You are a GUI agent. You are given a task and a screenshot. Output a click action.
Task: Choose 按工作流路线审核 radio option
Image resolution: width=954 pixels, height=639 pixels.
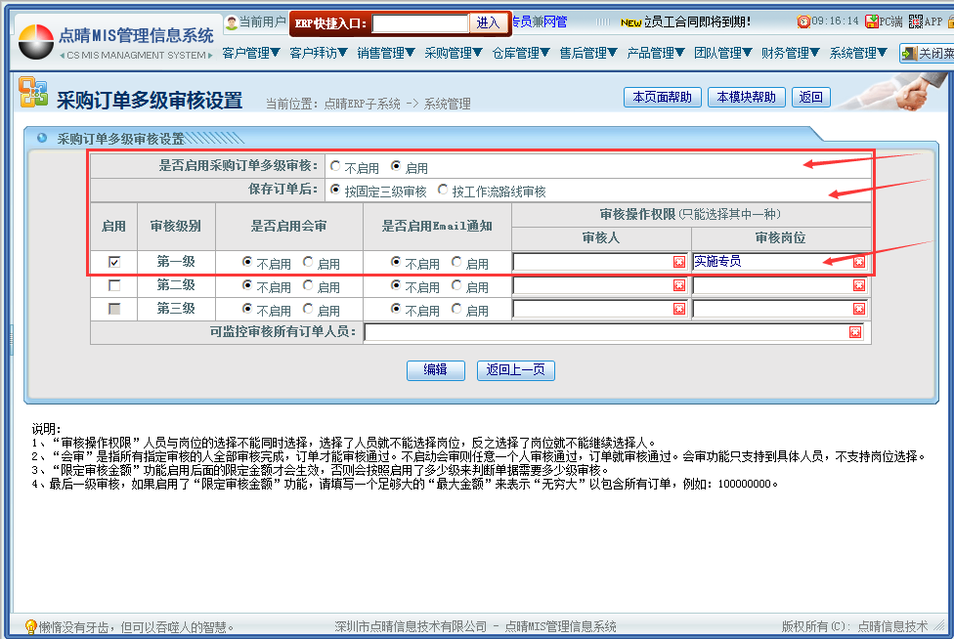tap(443, 191)
